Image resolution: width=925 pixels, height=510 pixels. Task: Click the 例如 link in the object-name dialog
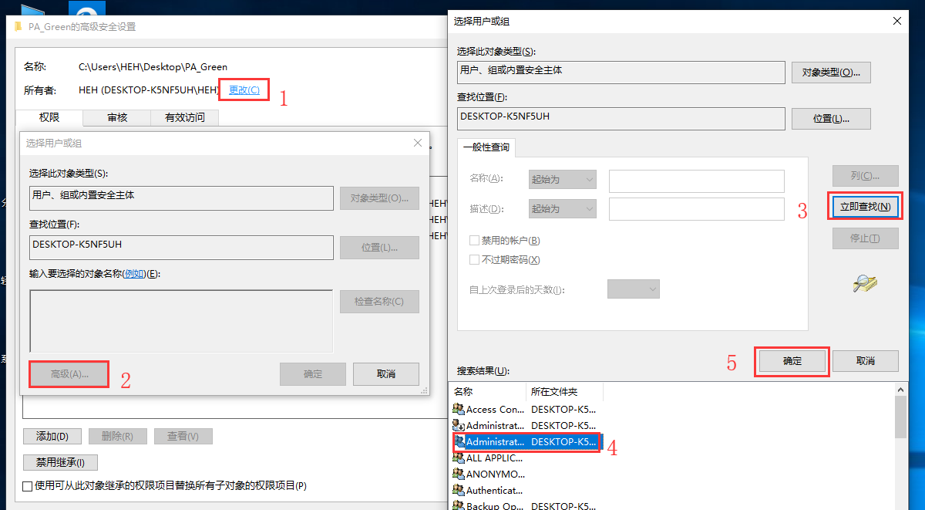(134, 275)
